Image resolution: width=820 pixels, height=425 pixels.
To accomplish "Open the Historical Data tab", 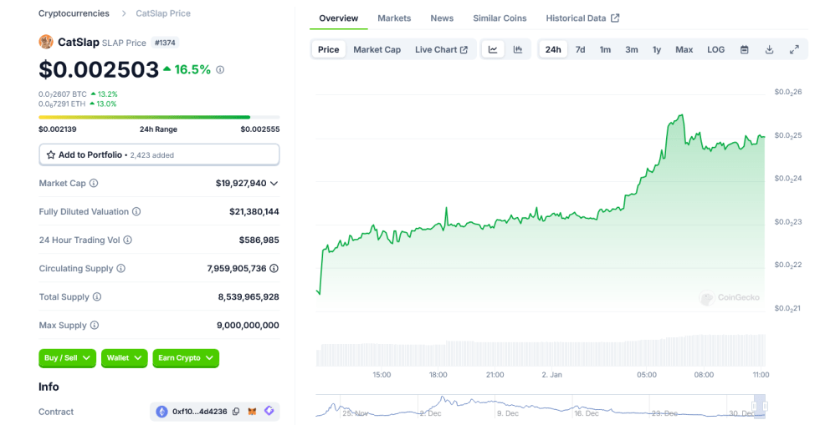I will coord(582,18).
